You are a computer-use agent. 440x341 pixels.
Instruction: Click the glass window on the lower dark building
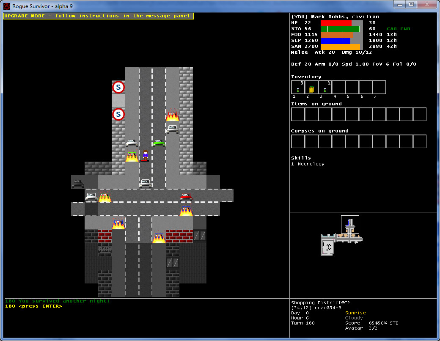pos(172,263)
